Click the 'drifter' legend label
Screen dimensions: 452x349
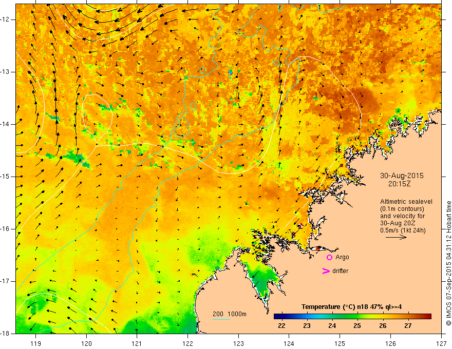click(340, 271)
